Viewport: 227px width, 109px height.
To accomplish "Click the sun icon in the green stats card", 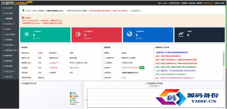I will [x=27, y=34].
